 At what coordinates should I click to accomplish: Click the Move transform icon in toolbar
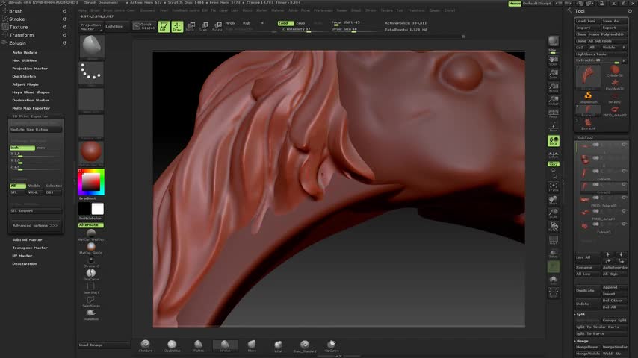[x=191, y=27]
